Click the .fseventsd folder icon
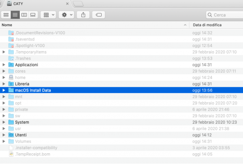This screenshot has height=165, width=243. [11, 39]
